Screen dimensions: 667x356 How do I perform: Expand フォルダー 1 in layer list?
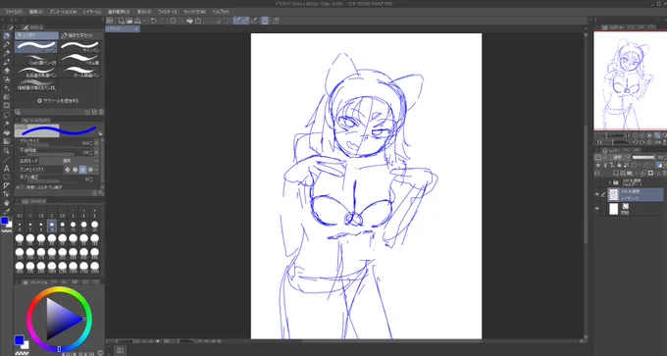point(610,182)
